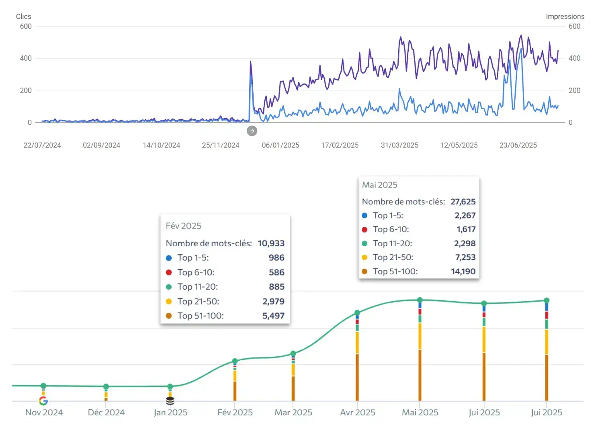Click the '14/10/2024' date label
This screenshot has height=429, width=596.
click(162, 145)
